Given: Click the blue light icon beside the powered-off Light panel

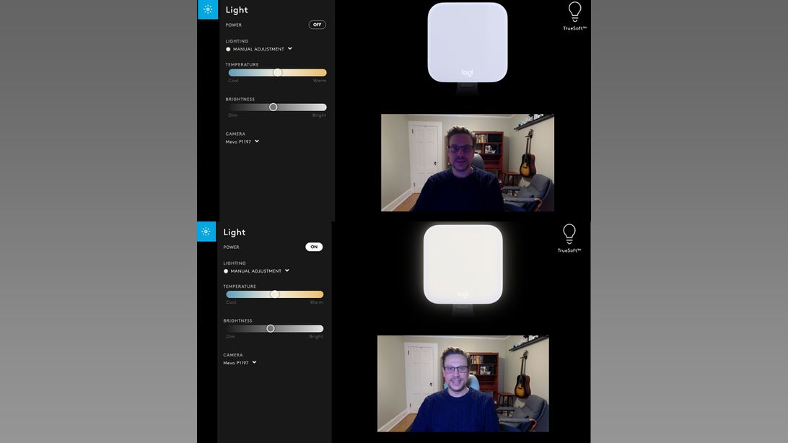Looking at the screenshot, I should tap(208, 9).
